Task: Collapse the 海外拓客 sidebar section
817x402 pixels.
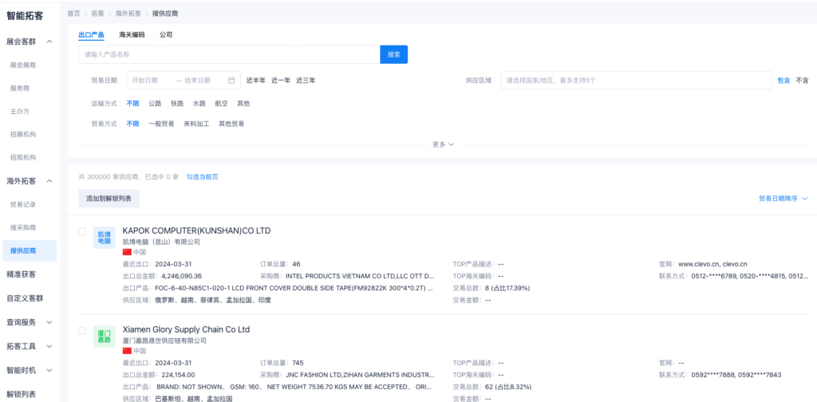Action: tap(49, 181)
